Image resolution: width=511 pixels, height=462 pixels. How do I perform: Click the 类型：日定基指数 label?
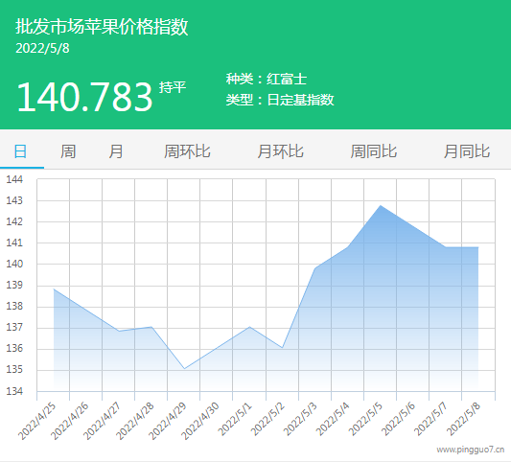pyautogui.click(x=280, y=100)
